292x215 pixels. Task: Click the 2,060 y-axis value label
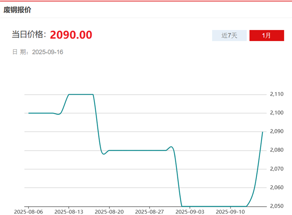277,188
